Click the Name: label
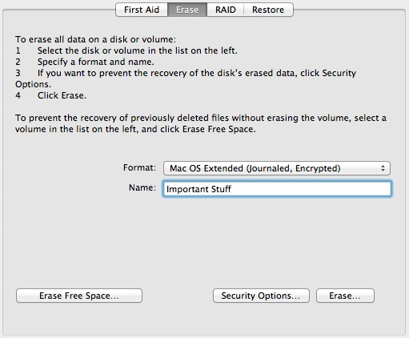Image resolution: width=409 pixels, height=338 pixels. [142, 187]
